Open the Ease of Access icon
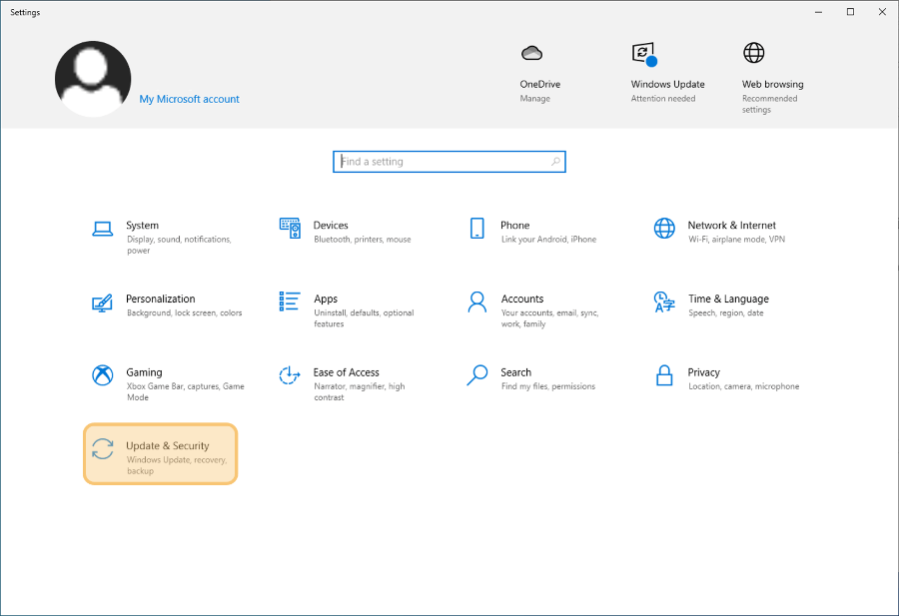 290,375
